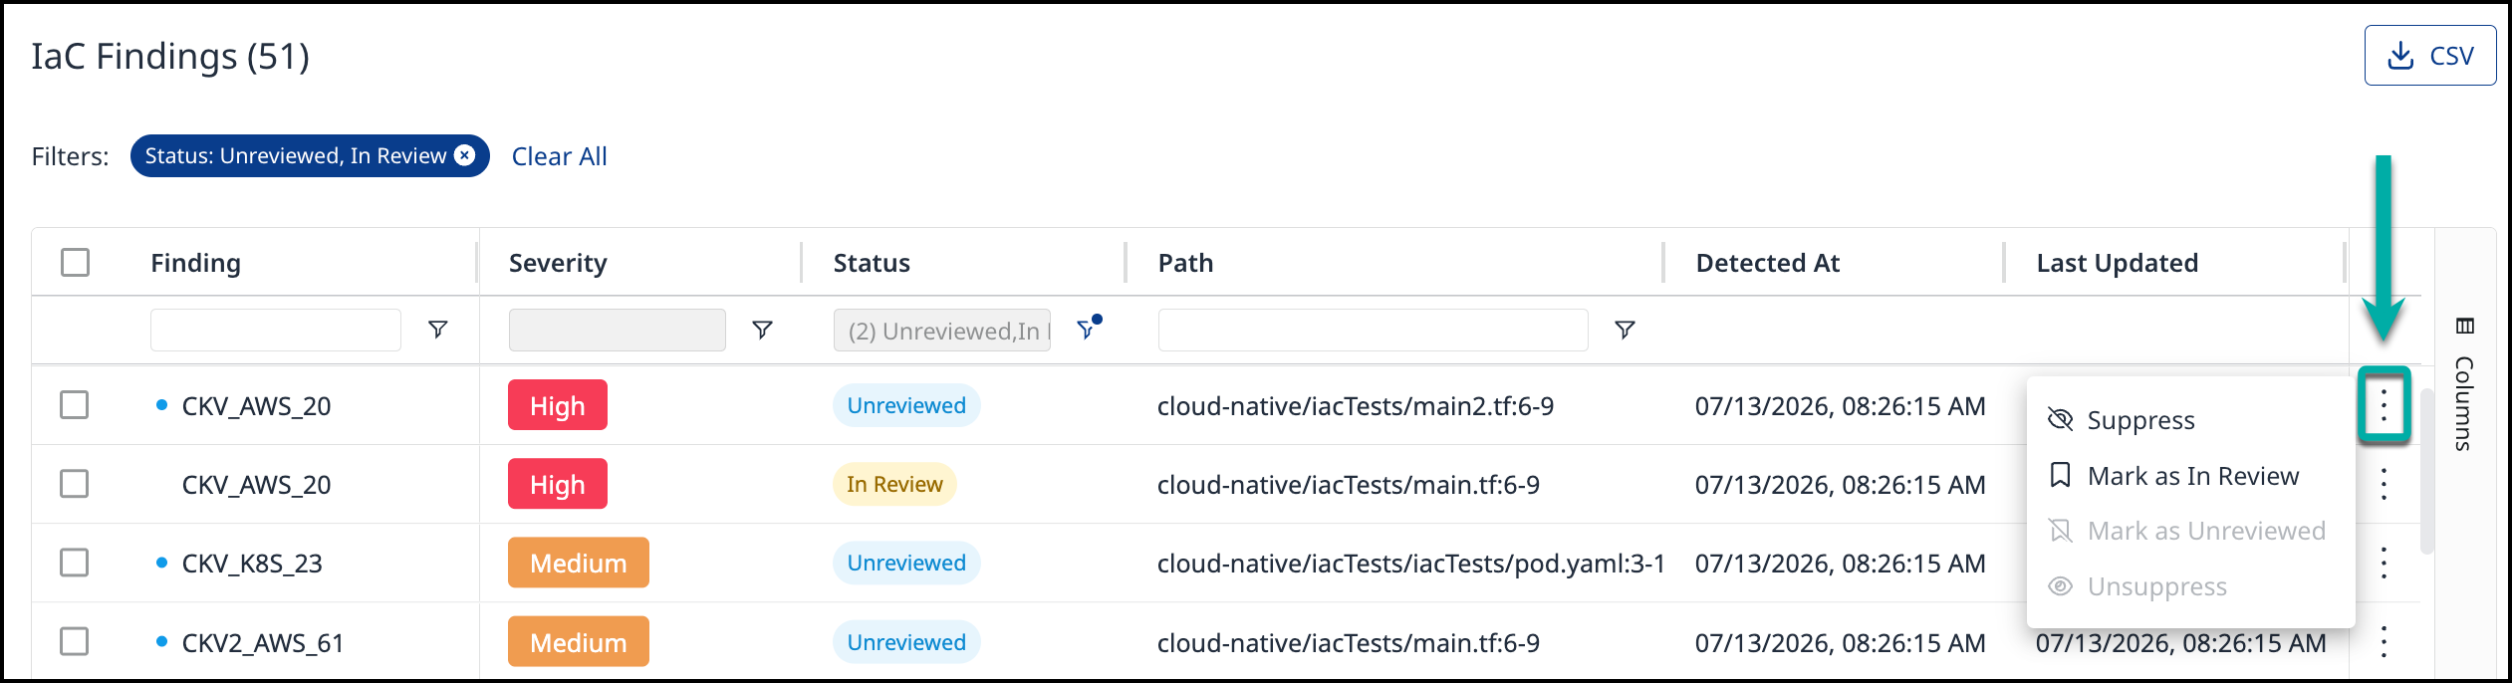Tick the checkbox for the CKV2_AWS_61 finding
The image size is (2512, 683).
[75, 642]
